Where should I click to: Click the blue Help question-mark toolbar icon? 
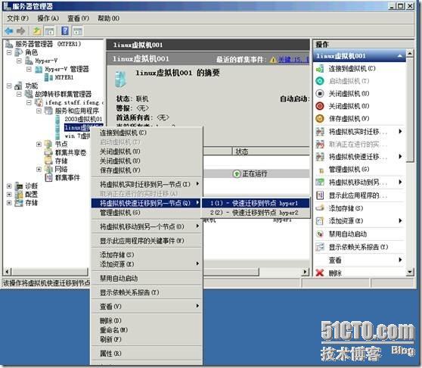pos(65,31)
